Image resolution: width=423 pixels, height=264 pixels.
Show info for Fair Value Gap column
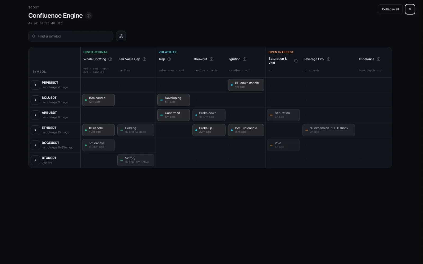tap(144, 59)
